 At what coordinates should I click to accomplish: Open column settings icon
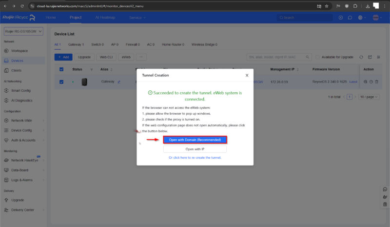(379, 57)
